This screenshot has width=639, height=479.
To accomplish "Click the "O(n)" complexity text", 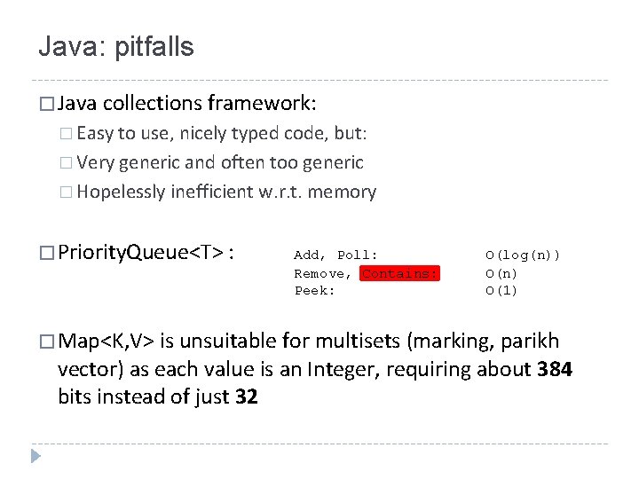I will 501,273.
